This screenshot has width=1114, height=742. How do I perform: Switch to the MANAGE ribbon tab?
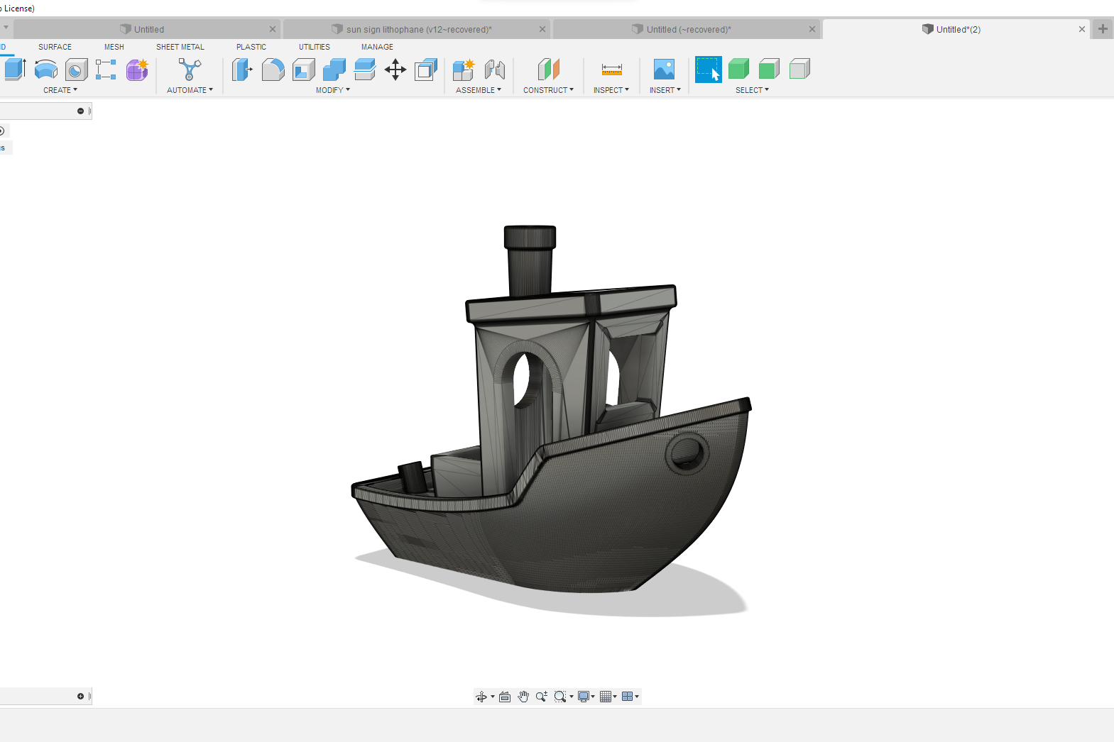377,47
